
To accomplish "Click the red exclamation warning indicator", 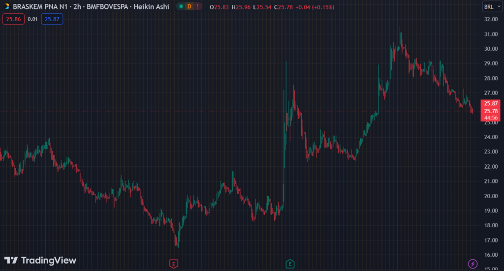I will click(x=197, y=6).
